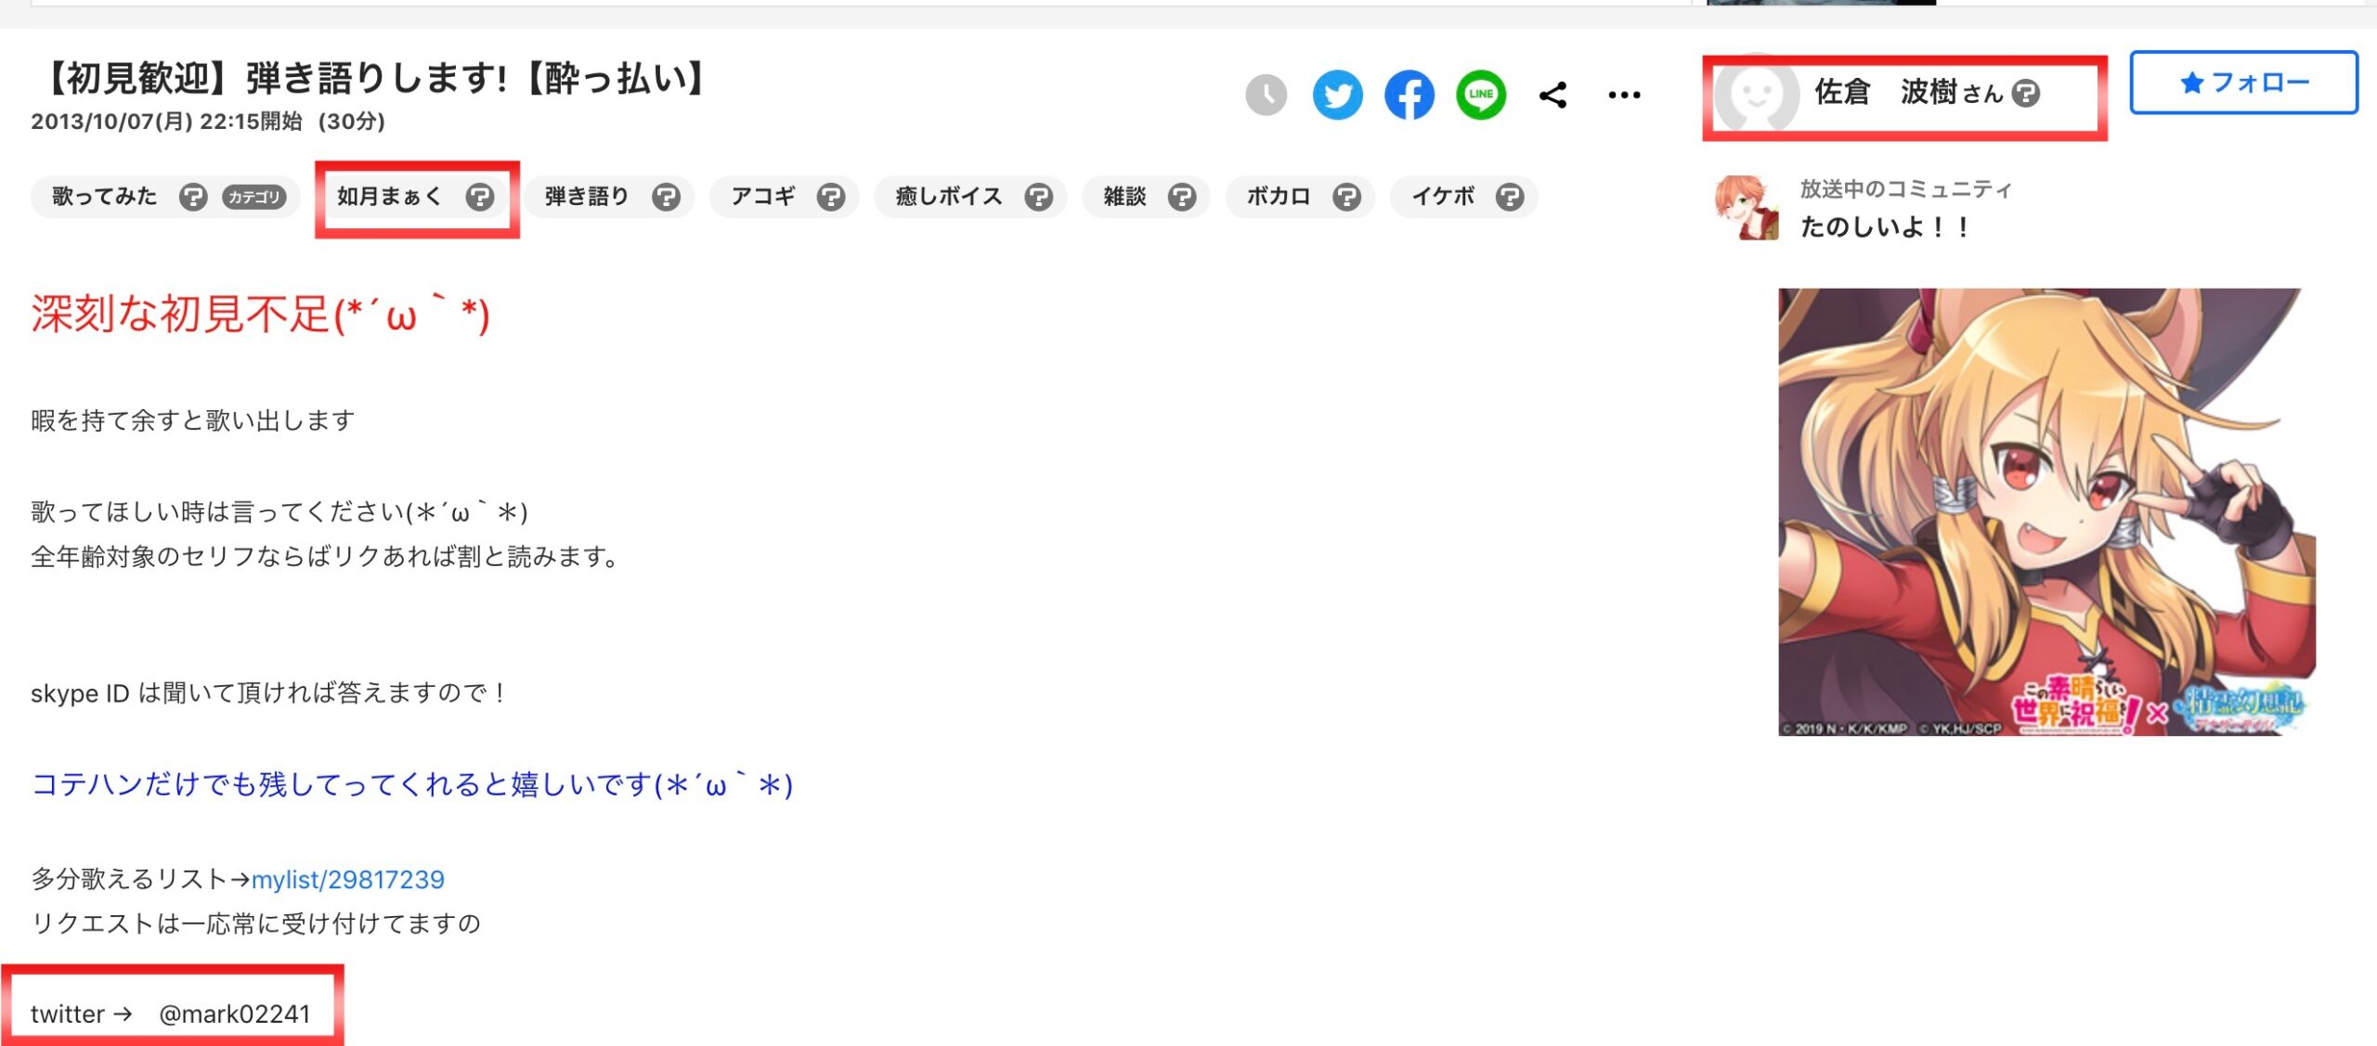Screen dimensions: 2377x1046
Task: Open dictionary icon for 歌ってみた tag
Action: pos(192,197)
